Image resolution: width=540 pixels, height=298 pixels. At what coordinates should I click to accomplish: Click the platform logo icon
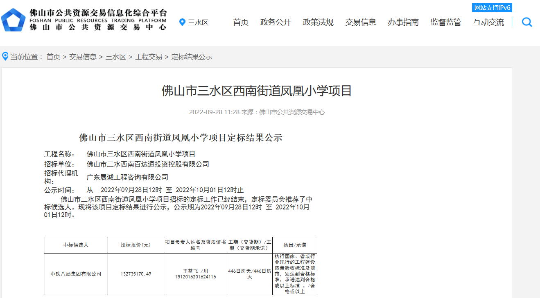14,19
